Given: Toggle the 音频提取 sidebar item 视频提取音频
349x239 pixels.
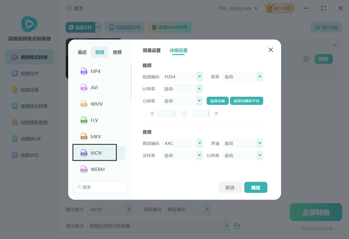Looking at the screenshot, I should point(29,122).
